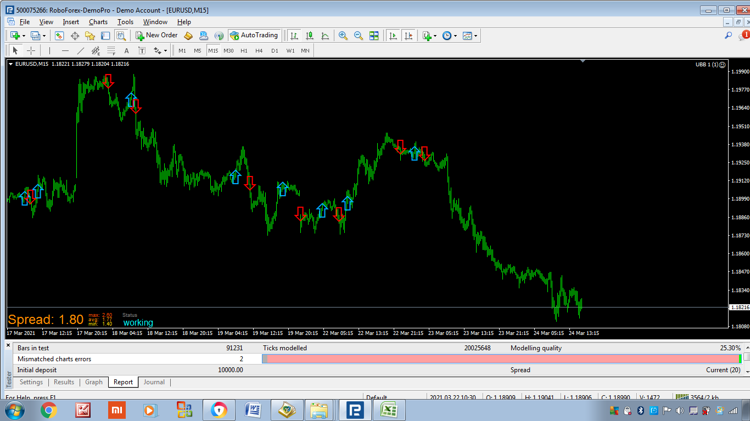This screenshot has height=421, width=750.
Task: Draw a vertical line tool
Action: click(49, 50)
